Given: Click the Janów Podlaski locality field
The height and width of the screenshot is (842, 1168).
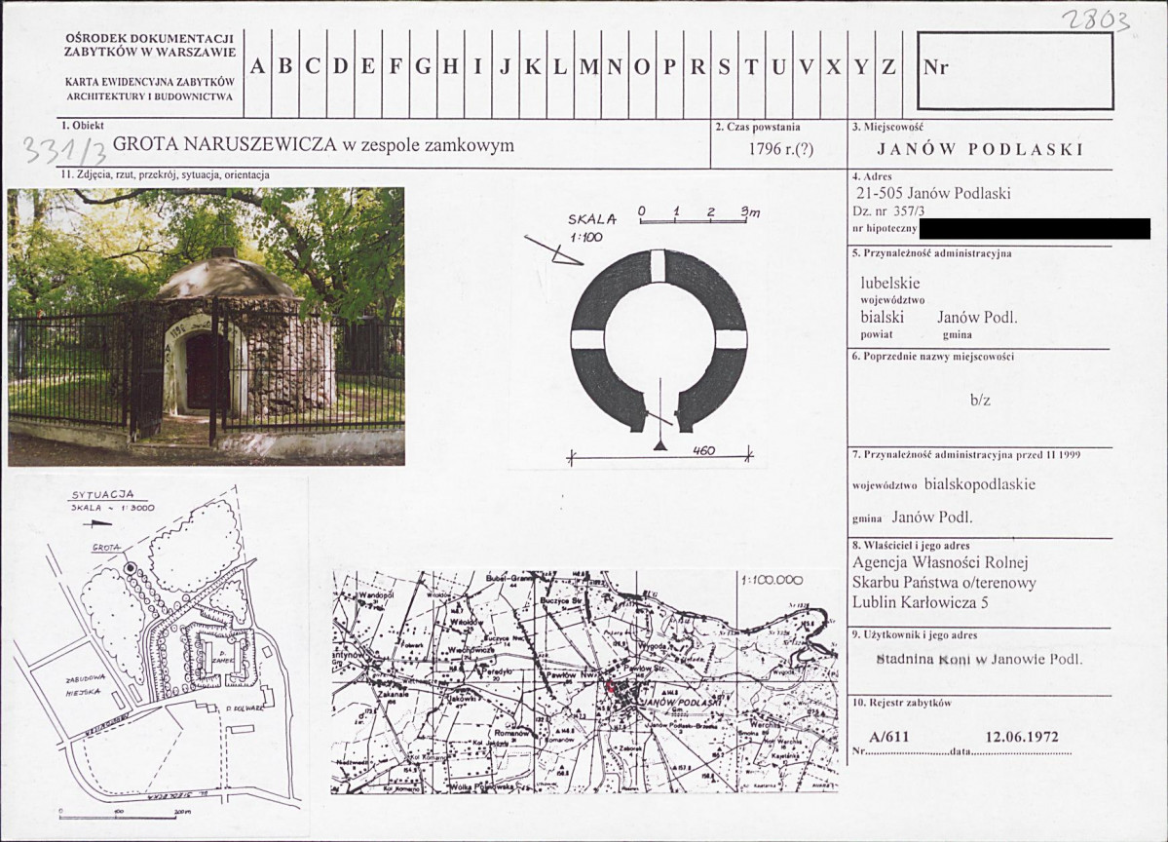Looking at the screenshot, I should [x=980, y=149].
